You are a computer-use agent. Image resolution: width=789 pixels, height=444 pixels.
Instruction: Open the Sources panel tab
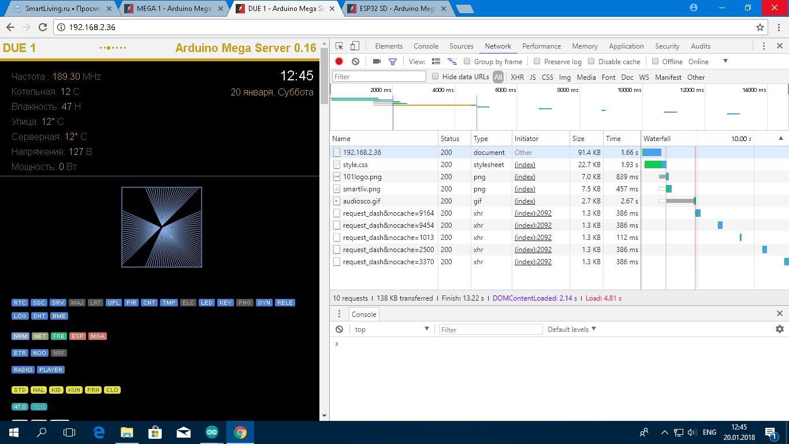click(x=461, y=46)
